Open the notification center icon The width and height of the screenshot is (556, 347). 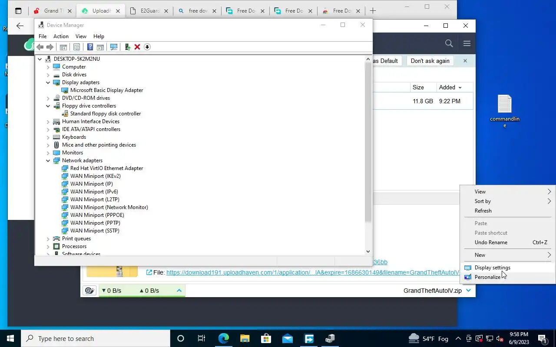pyautogui.click(x=542, y=338)
